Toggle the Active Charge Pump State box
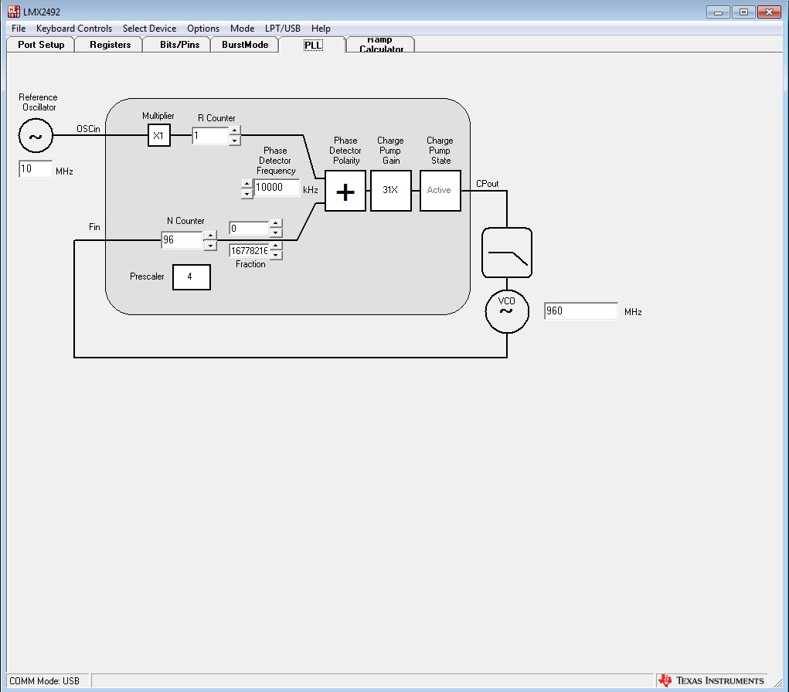The image size is (789, 692). tap(440, 191)
